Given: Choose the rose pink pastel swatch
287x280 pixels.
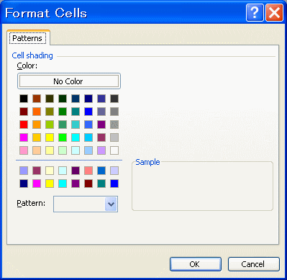Looking at the screenshot, I should click(x=24, y=150).
